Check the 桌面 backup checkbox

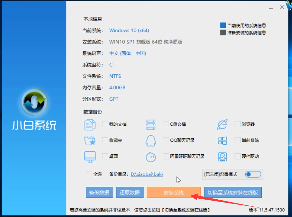pos(104,157)
